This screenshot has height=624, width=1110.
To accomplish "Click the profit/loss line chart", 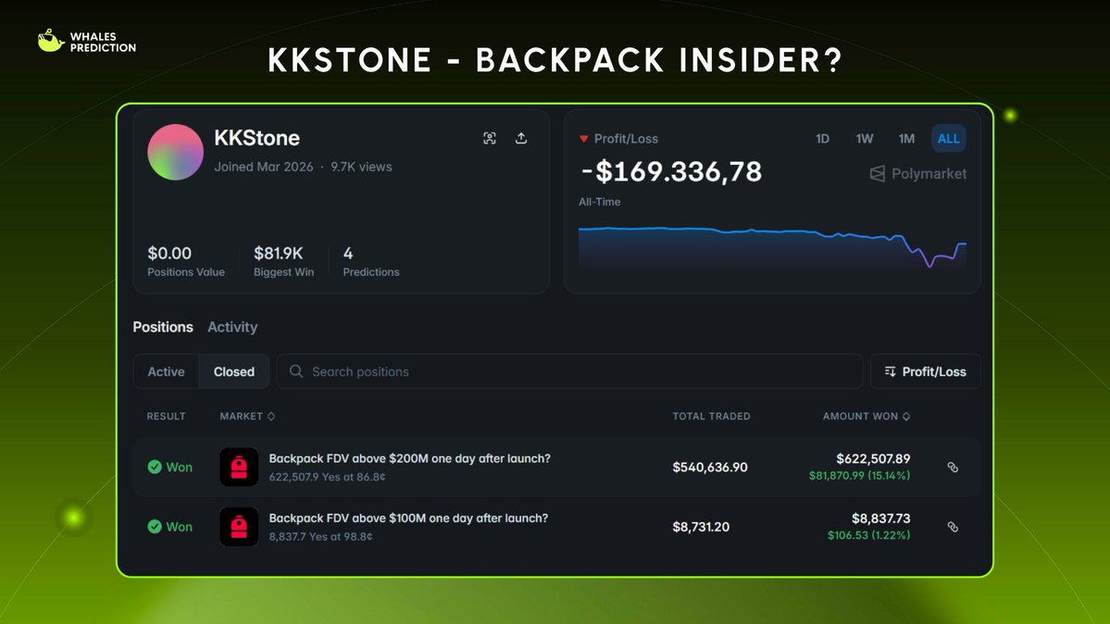I will point(772,246).
